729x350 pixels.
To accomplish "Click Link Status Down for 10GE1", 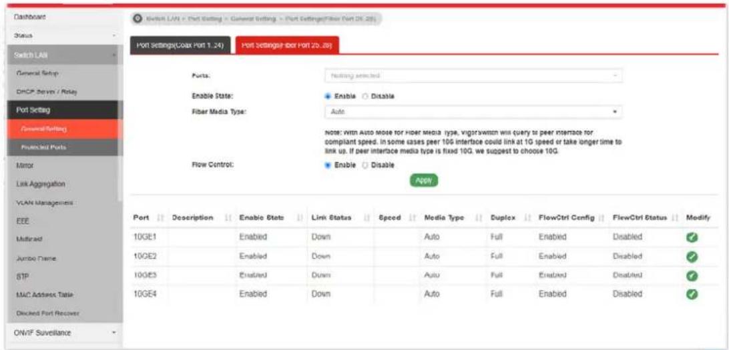I will 321,237.
